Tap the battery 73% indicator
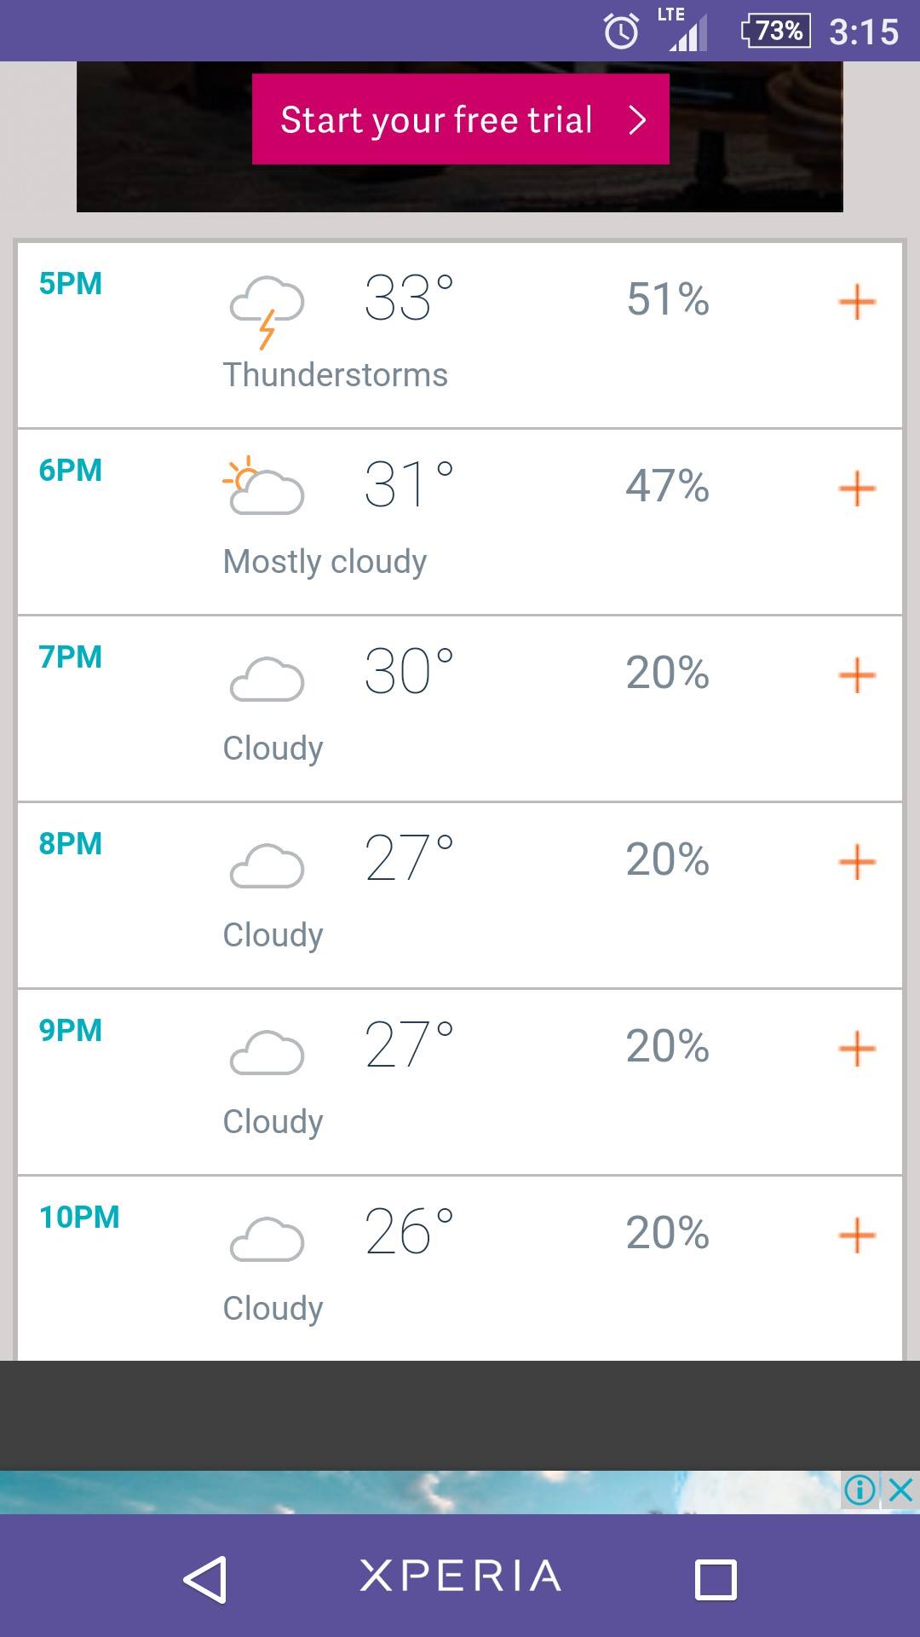Screen dimensions: 920x1637 click(x=775, y=32)
